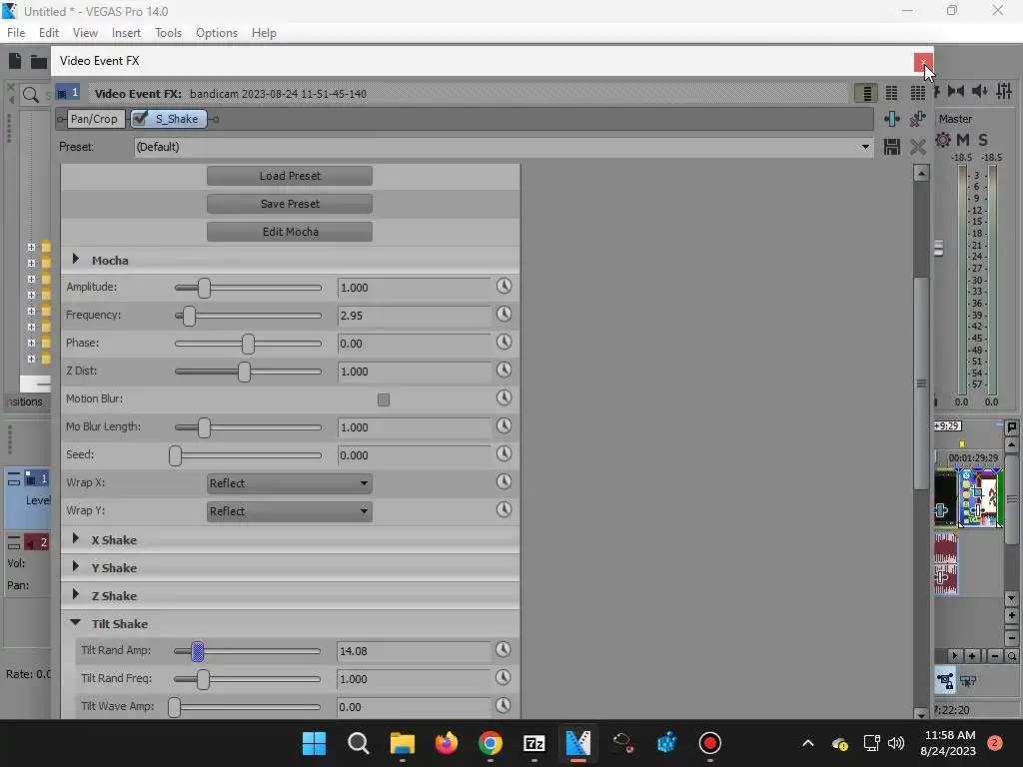Expand the X Shake section
This screenshot has height=767, width=1023.
tap(76, 538)
